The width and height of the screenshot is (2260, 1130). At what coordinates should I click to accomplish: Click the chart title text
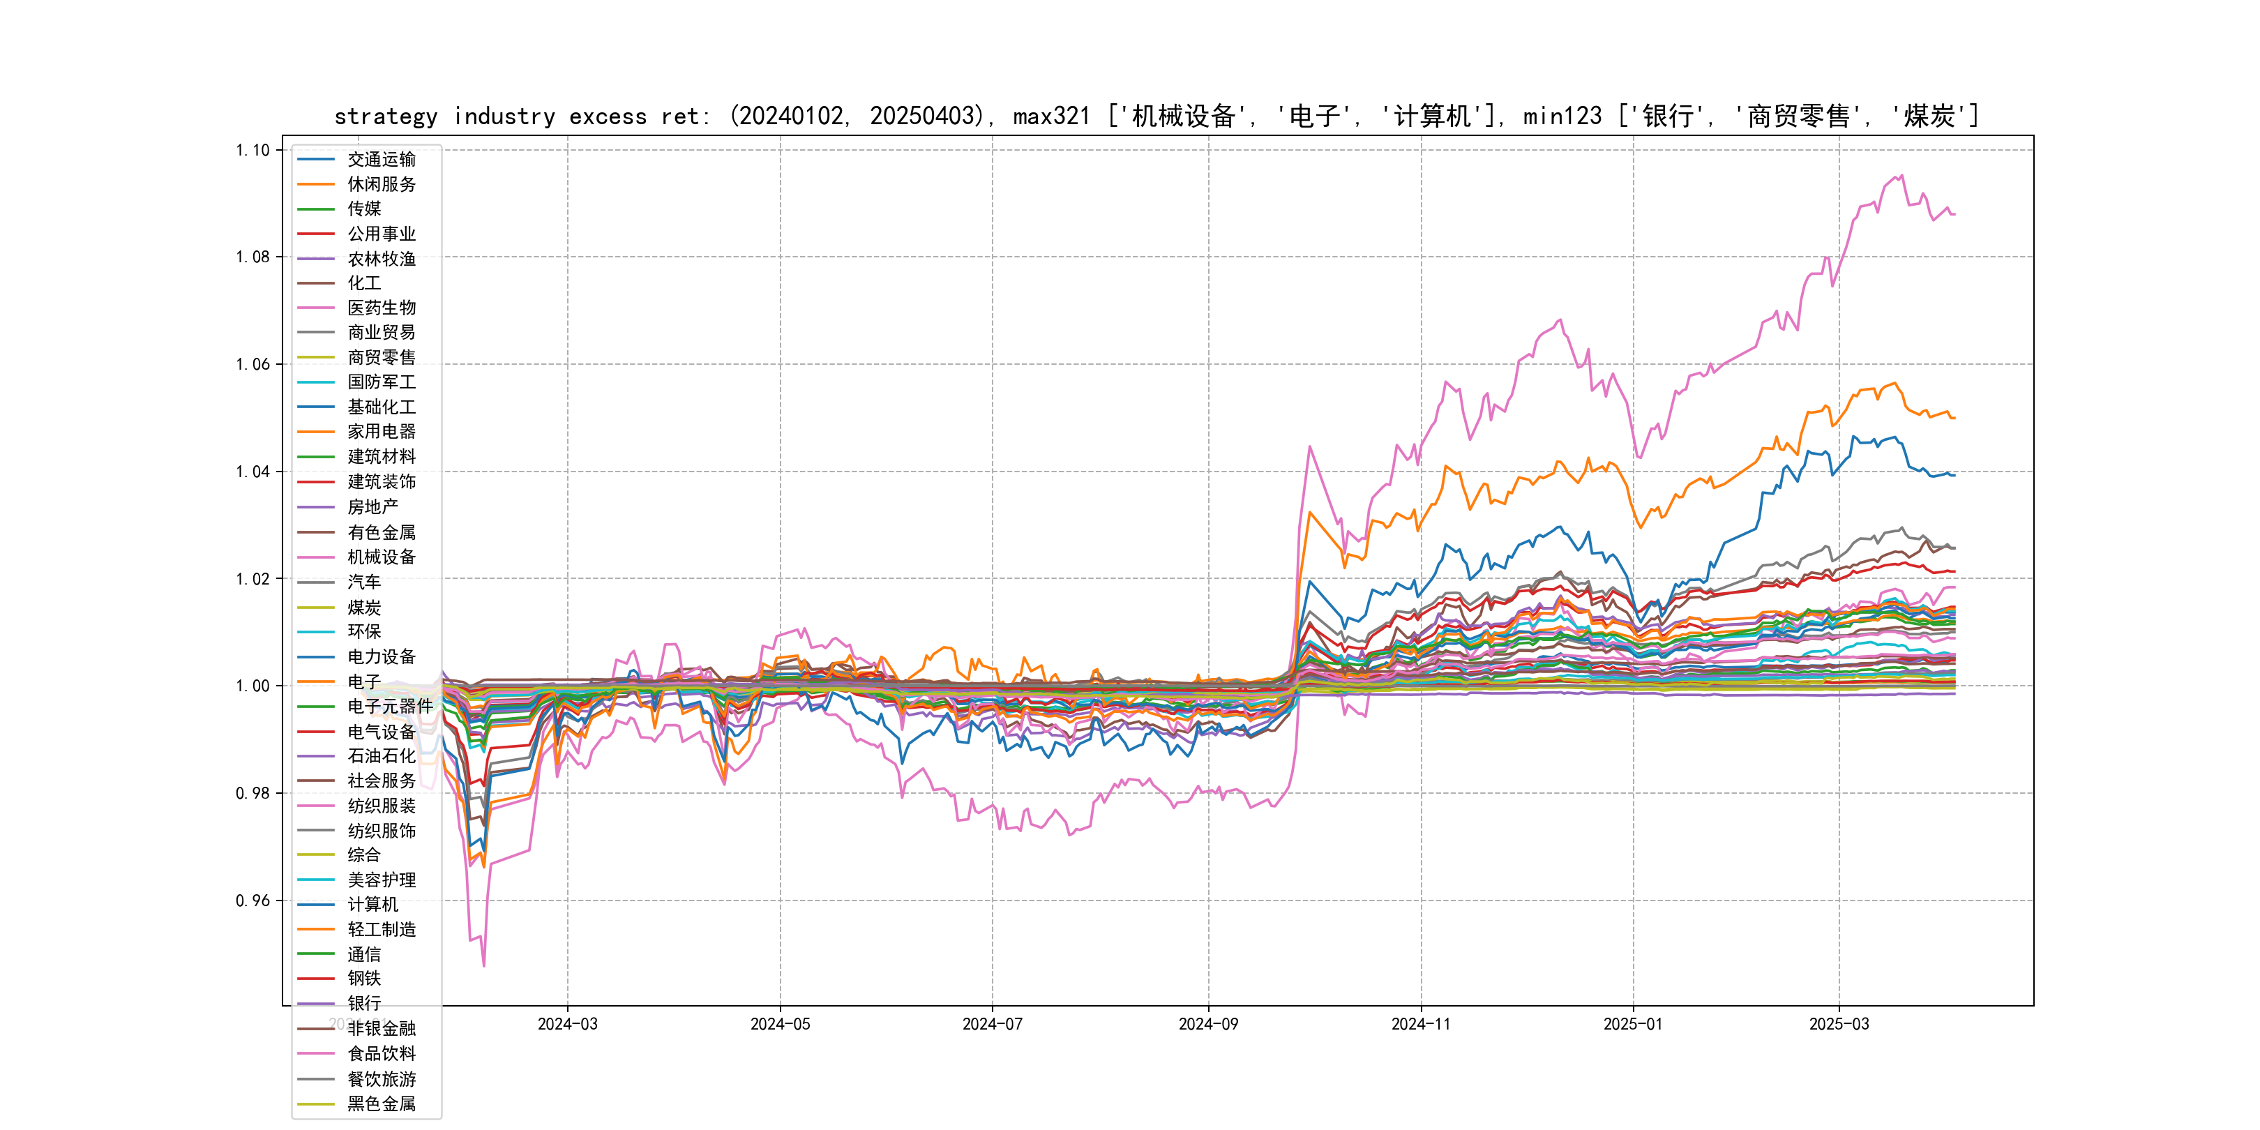(1157, 116)
